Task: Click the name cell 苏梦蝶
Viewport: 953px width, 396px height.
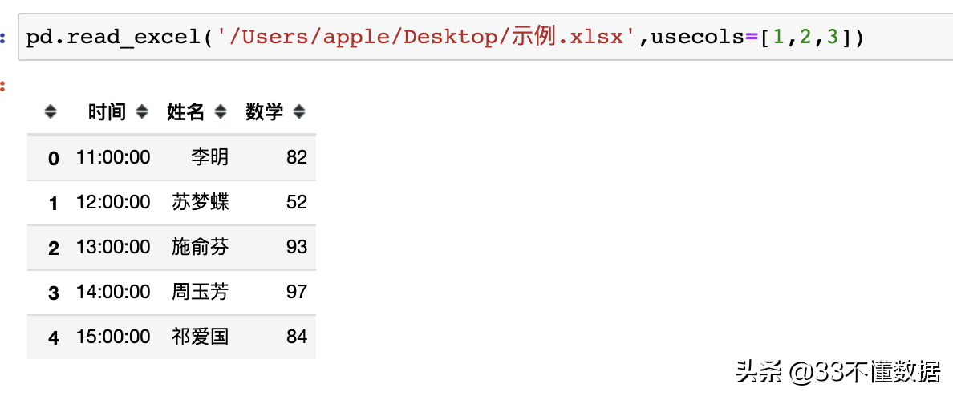Action: click(201, 202)
